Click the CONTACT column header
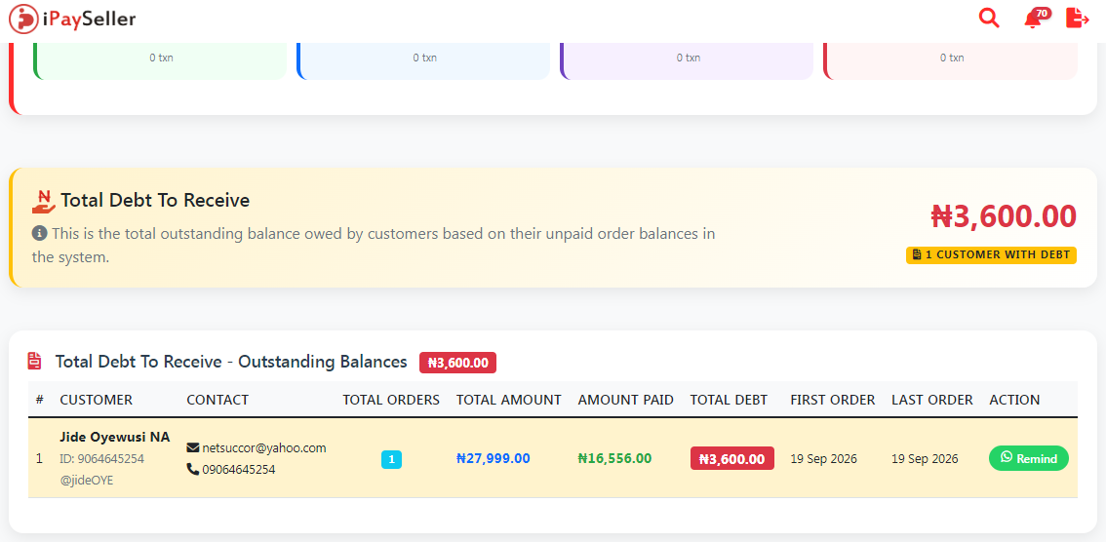Image resolution: width=1106 pixels, height=542 pixels. click(217, 400)
